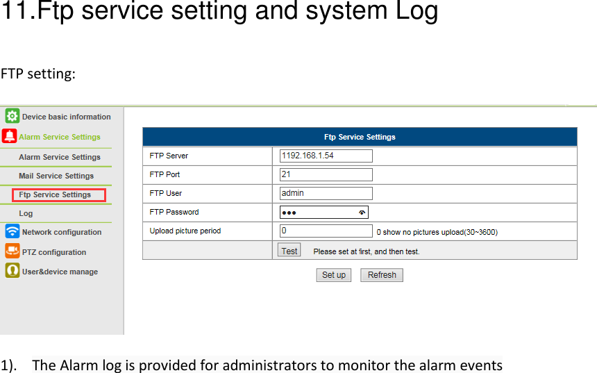Viewport: 597px width, 373px height.
Task: Click the FTP Password label
Action: tap(174, 213)
